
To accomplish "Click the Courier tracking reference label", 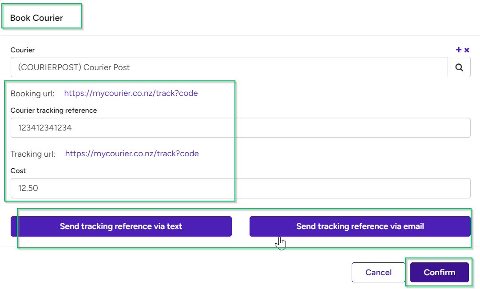I will [x=54, y=110].
